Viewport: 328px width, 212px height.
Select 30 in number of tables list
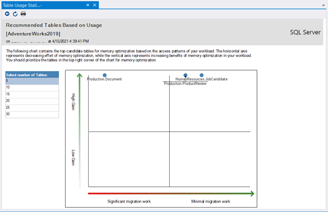32,114
